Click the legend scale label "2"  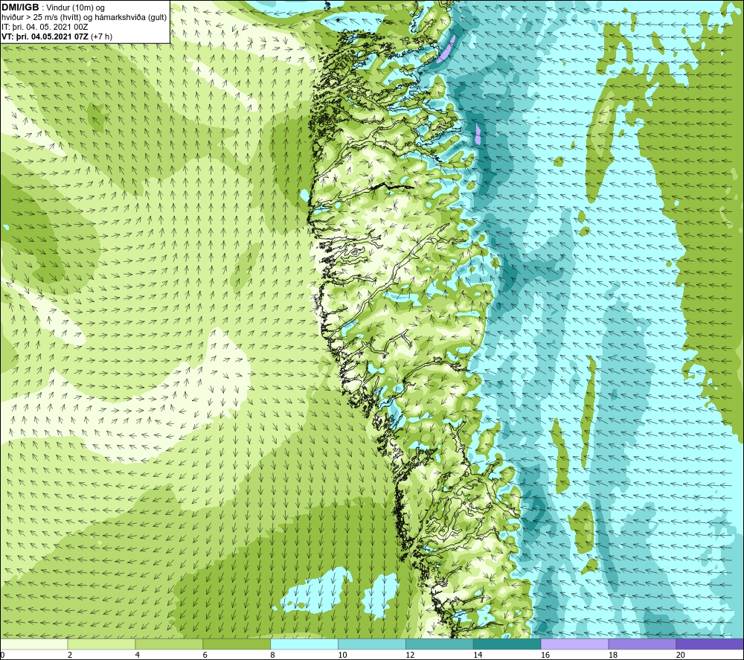tap(70, 655)
